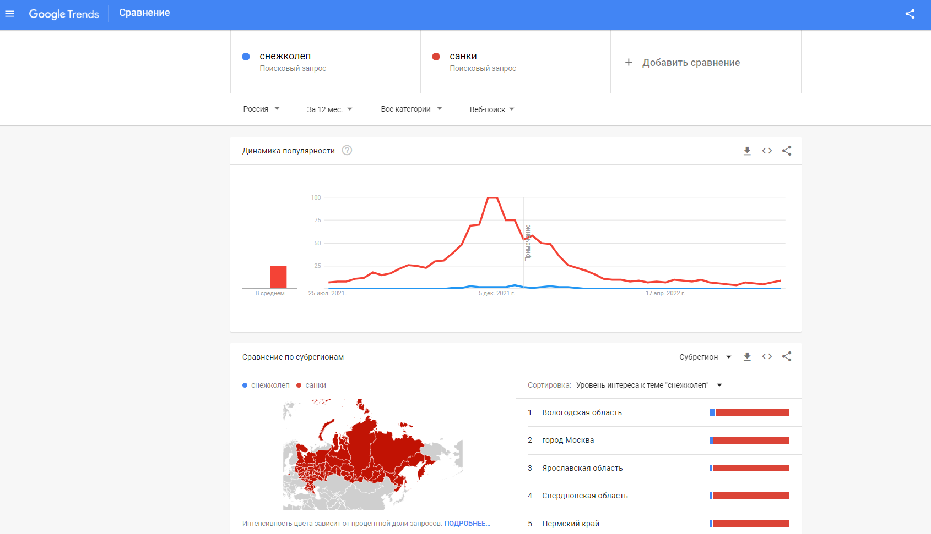
Task: Share the subregion comparison widget
Action: pyautogui.click(x=787, y=357)
